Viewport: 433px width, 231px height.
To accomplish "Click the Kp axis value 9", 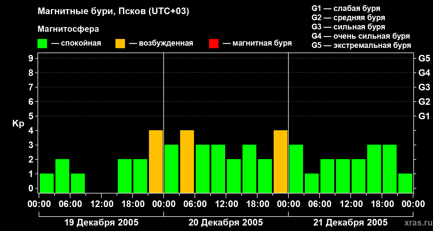I will coord(31,58).
